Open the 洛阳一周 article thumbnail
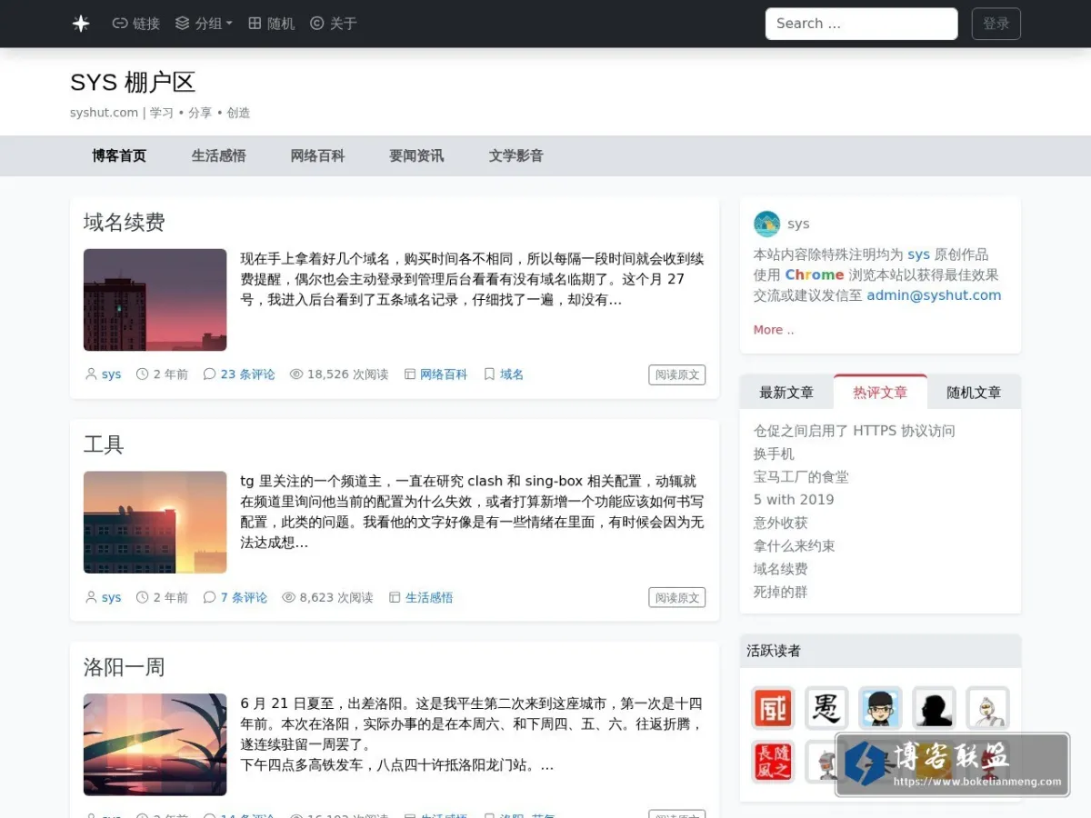This screenshot has width=1091, height=818. click(x=155, y=744)
